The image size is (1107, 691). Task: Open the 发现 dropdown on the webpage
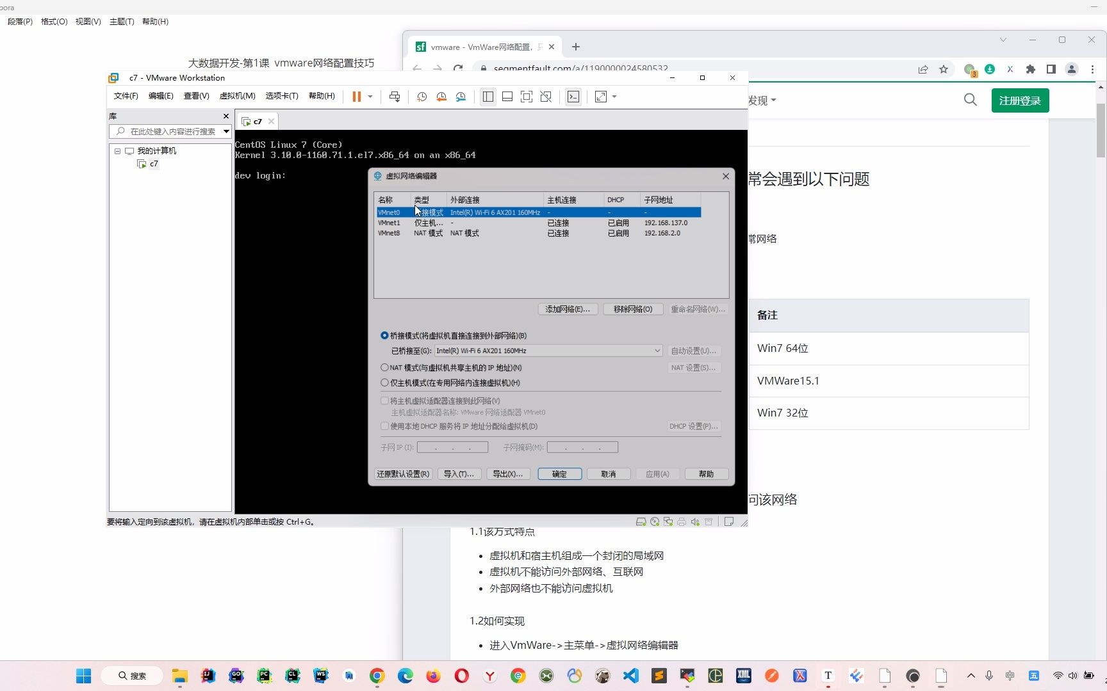click(762, 100)
